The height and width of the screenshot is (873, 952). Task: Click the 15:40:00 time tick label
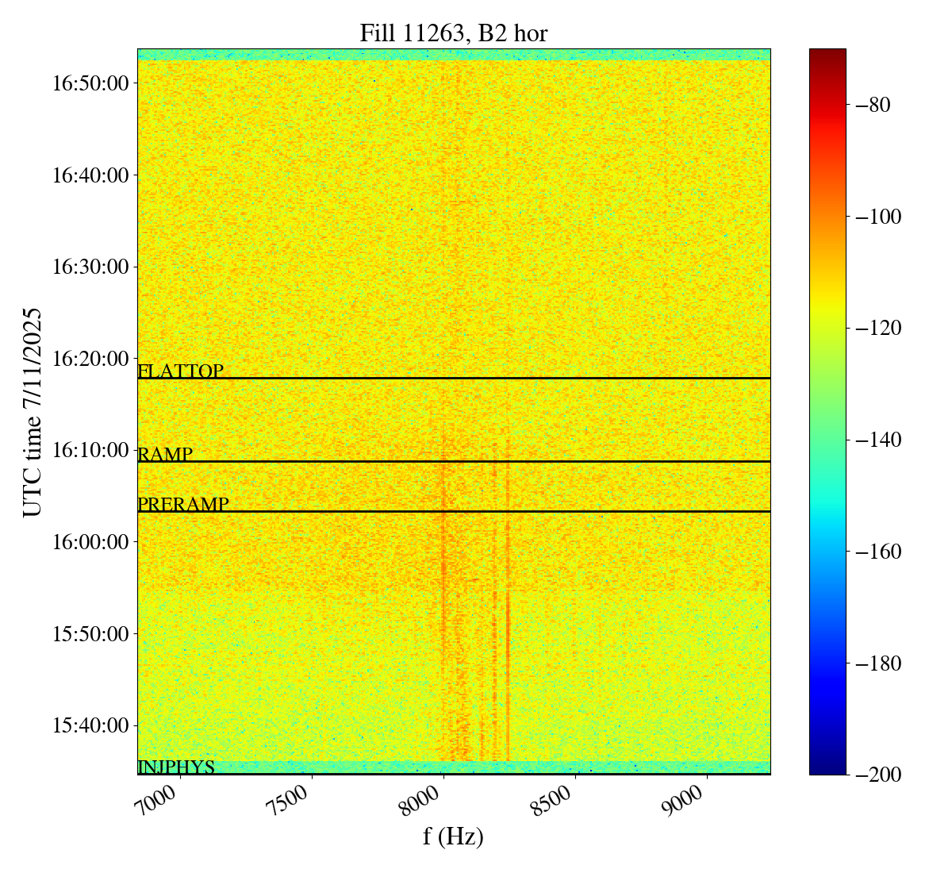click(x=90, y=725)
